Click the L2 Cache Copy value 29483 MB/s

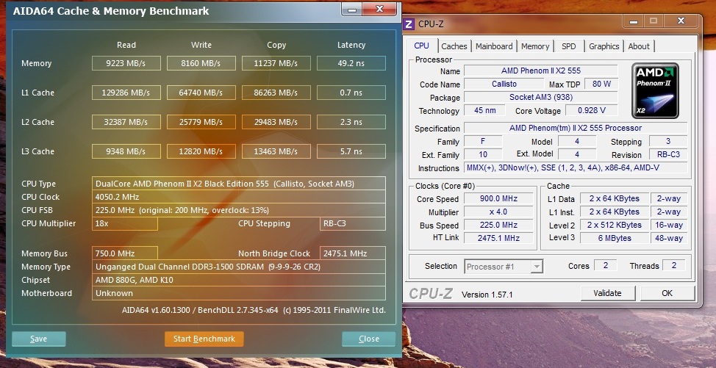click(x=276, y=122)
